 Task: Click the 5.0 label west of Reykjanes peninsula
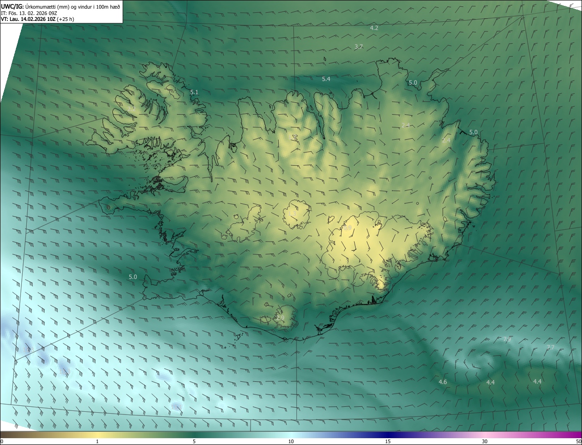133,277
